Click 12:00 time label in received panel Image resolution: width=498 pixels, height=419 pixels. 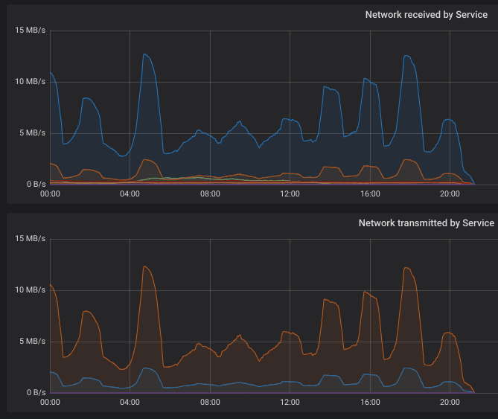tap(290, 193)
